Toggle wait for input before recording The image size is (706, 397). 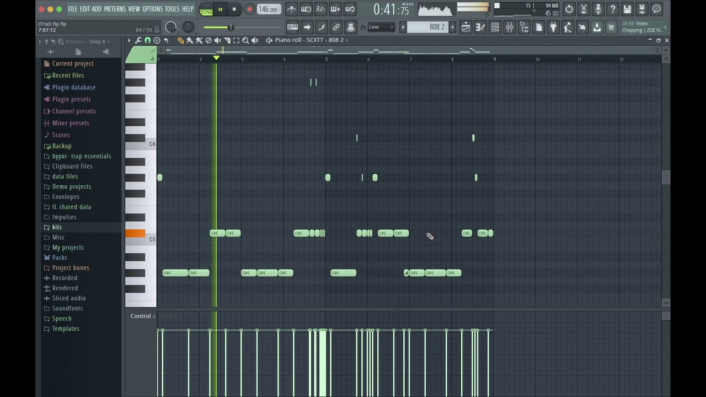(306, 9)
